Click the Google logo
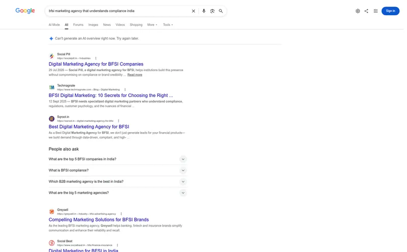Screen dimensions: 407x252 point(25,11)
